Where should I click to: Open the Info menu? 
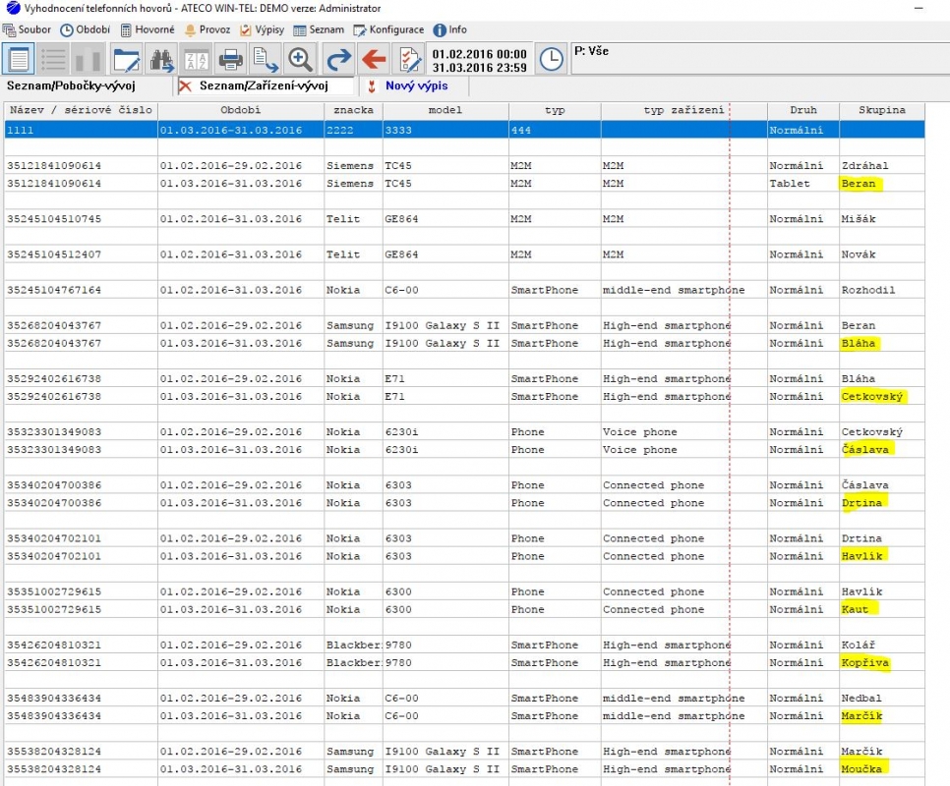[x=450, y=29]
